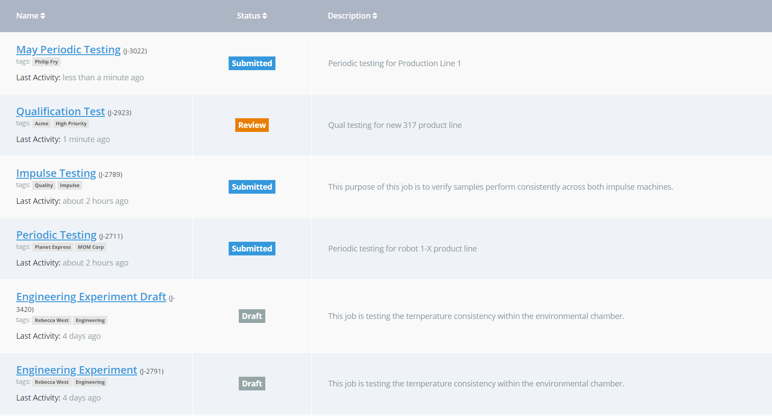
Task: Click the Acme tag
Action: 41,124
